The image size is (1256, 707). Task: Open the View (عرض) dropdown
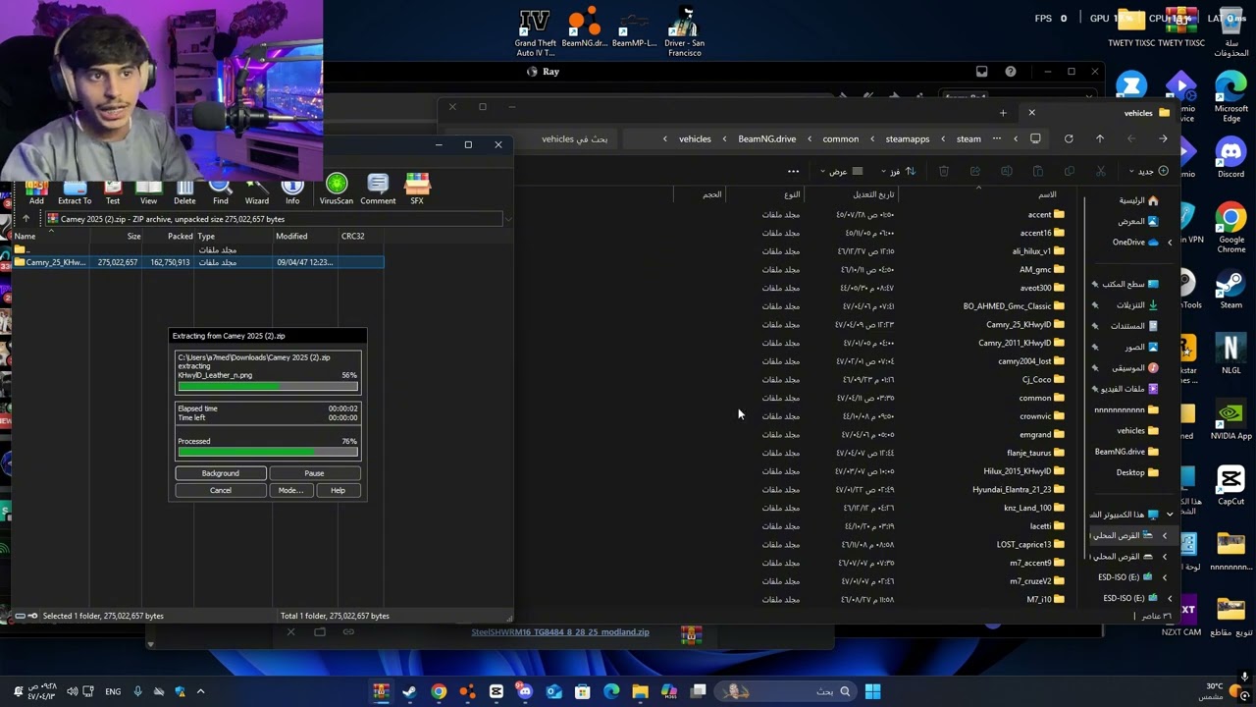pos(842,171)
